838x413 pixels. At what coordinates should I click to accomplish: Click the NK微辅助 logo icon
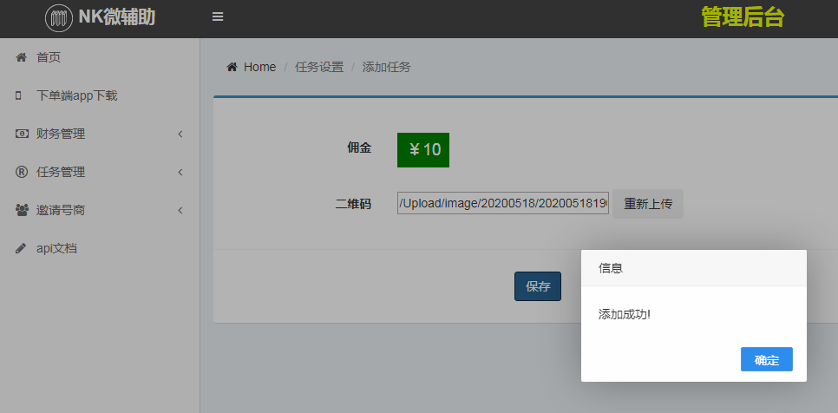[59, 18]
